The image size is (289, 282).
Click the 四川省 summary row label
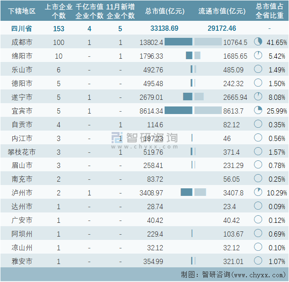pos(22,28)
